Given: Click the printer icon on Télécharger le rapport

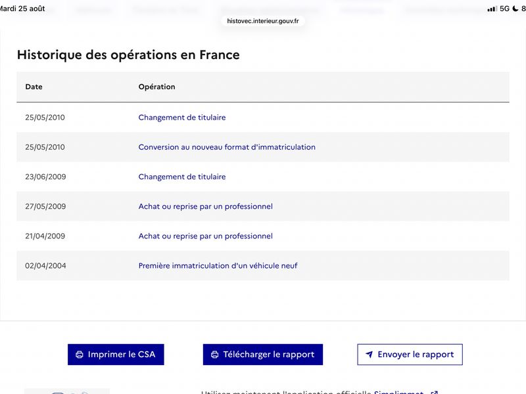Looking at the screenshot, I should 215,355.
